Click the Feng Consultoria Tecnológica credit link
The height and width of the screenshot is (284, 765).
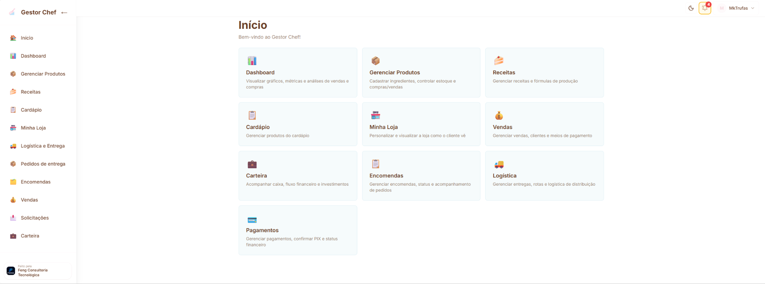[38, 271]
